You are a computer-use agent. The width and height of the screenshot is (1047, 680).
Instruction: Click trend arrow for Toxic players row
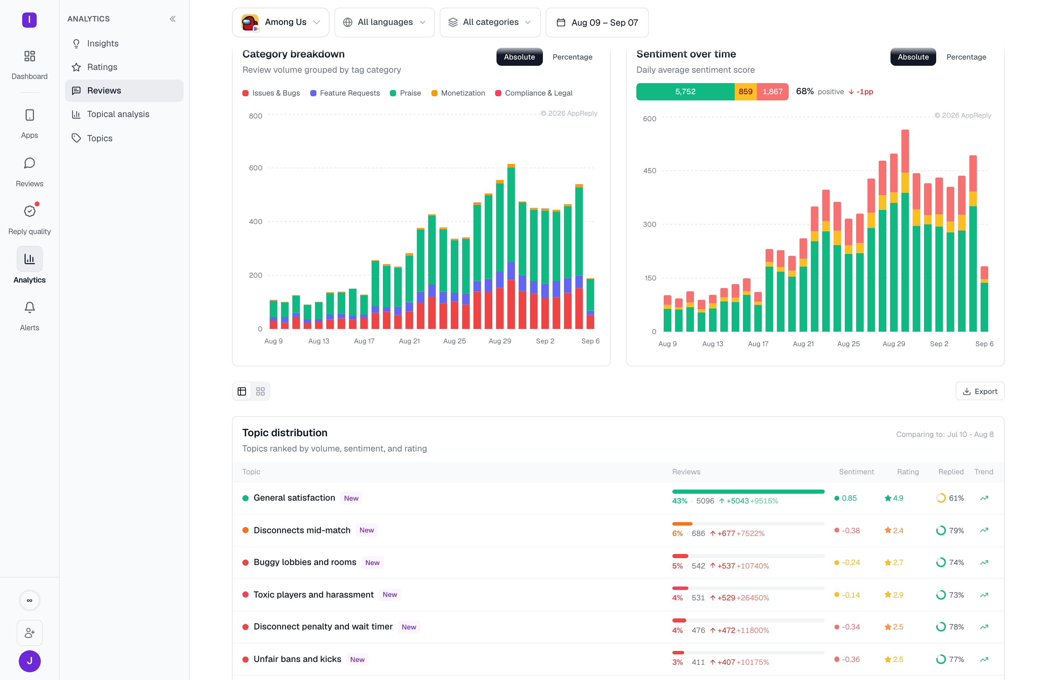pos(985,595)
